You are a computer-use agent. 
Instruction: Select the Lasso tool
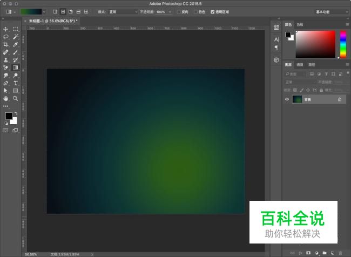coord(5,37)
